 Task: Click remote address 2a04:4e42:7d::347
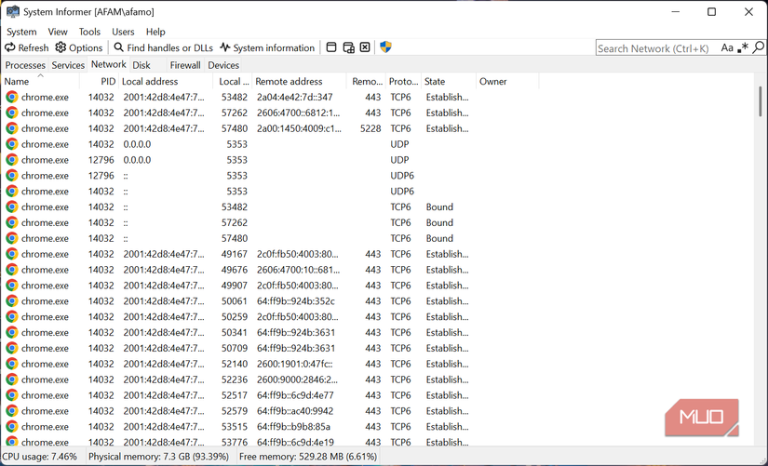[x=294, y=97]
